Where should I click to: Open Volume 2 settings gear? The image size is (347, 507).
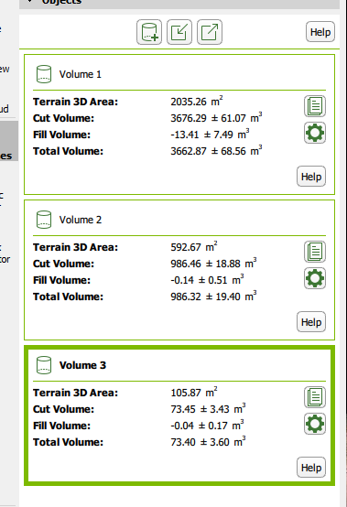[x=315, y=278]
